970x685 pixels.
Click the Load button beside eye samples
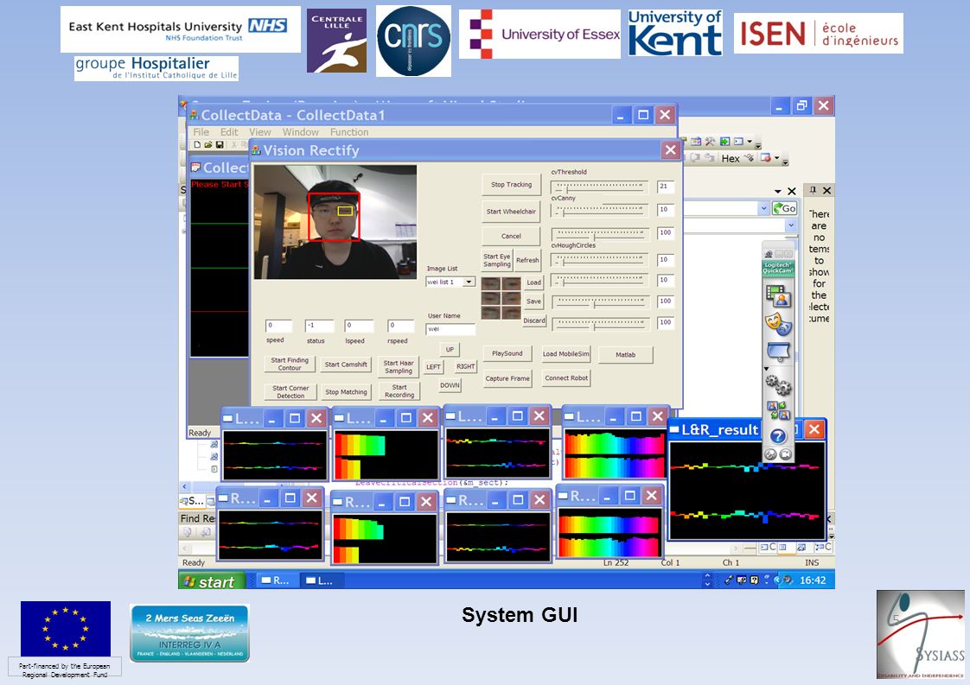tap(534, 282)
